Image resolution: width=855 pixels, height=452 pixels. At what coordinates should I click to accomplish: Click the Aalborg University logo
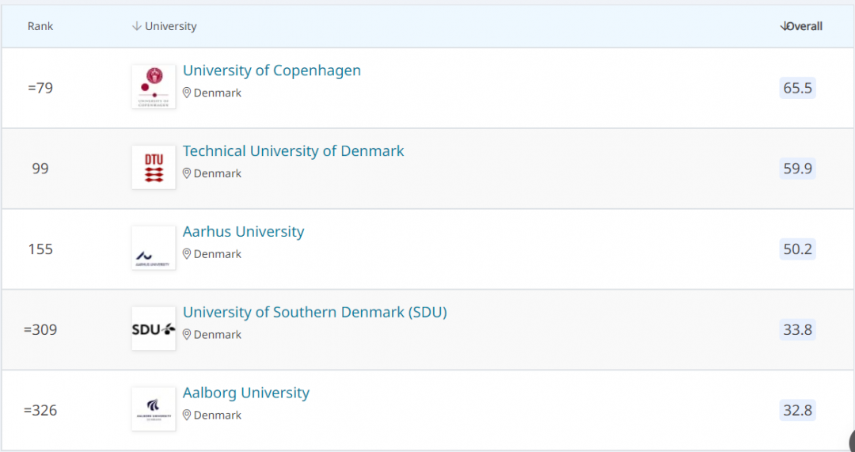point(154,408)
